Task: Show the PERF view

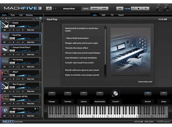Action: click(x=104, y=8)
